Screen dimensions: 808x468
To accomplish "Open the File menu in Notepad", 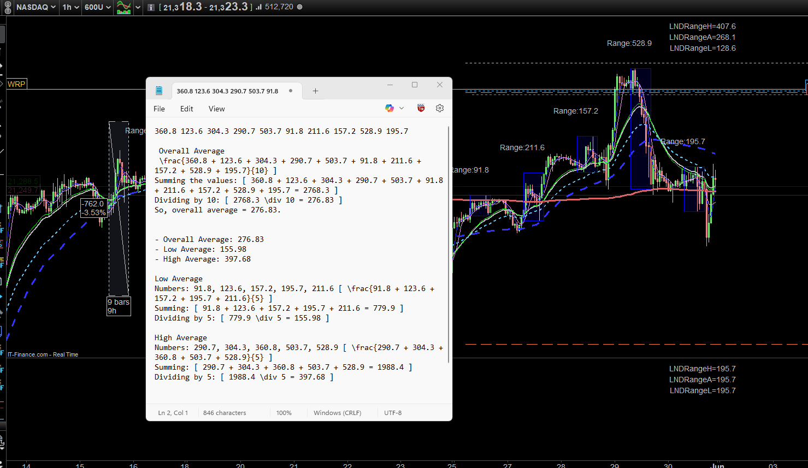I will 159,109.
